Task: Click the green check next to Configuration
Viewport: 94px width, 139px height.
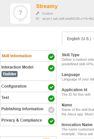Action: click(51, 87)
